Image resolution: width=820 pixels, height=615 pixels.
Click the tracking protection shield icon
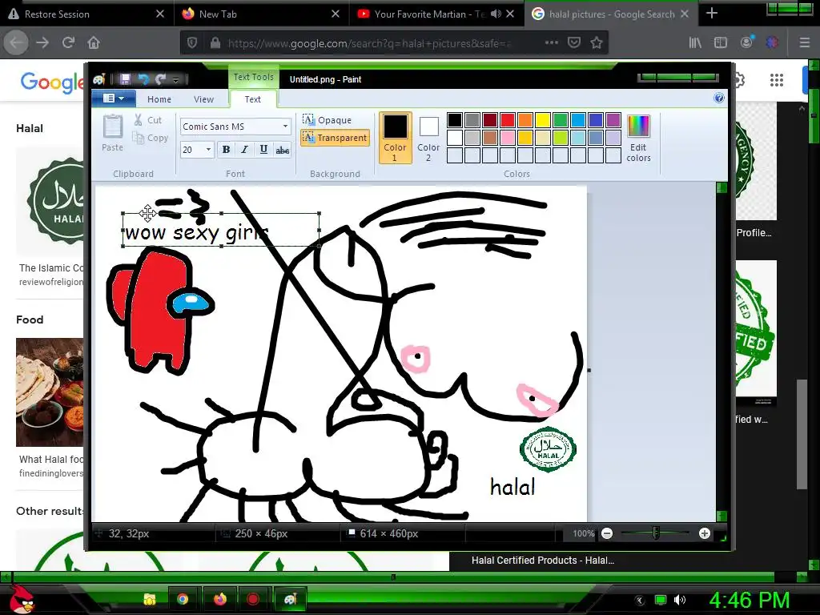point(192,43)
